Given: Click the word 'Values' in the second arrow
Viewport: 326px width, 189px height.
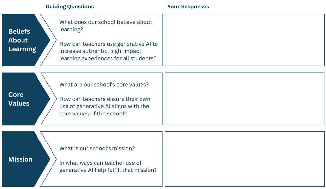Looking at the screenshot, I should coord(19,103).
